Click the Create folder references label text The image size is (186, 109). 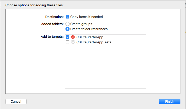point(89,29)
